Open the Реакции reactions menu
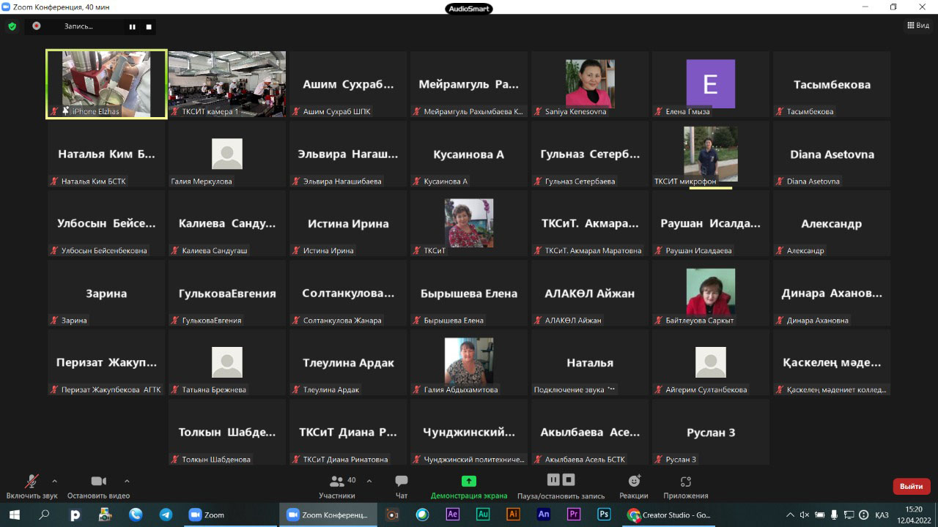The width and height of the screenshot is (938, 527). [x=634, y=487]
